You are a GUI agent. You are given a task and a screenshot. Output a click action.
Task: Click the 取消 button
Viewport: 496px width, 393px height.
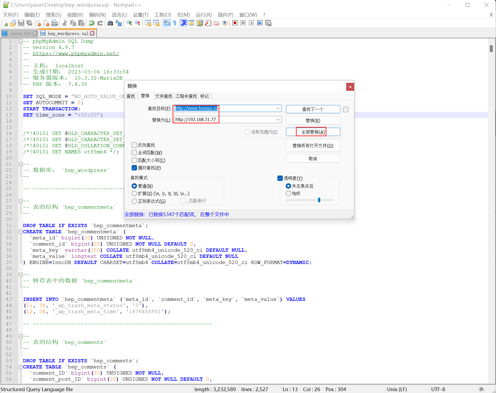[313, 159]
